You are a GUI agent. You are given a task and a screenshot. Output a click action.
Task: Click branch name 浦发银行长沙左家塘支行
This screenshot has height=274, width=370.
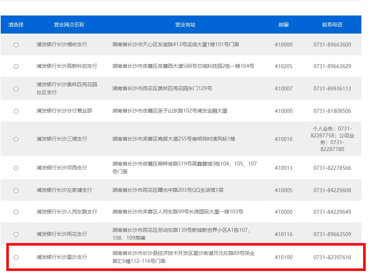pos(64,190)
